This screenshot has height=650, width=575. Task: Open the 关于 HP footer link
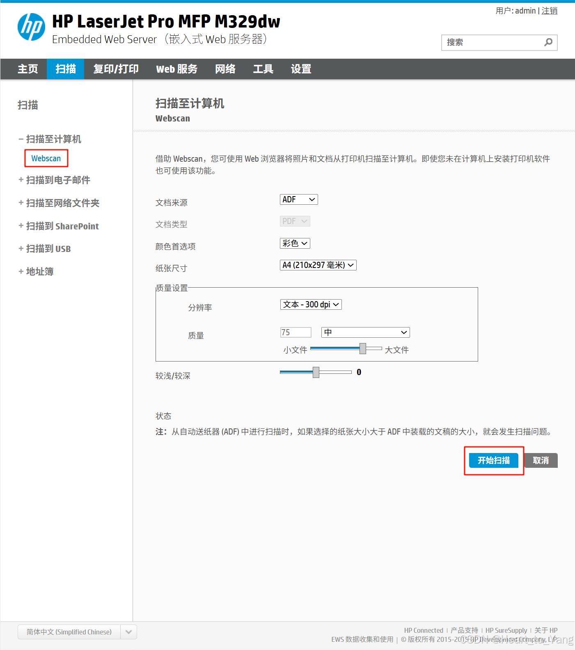click(x=546, y=630)
